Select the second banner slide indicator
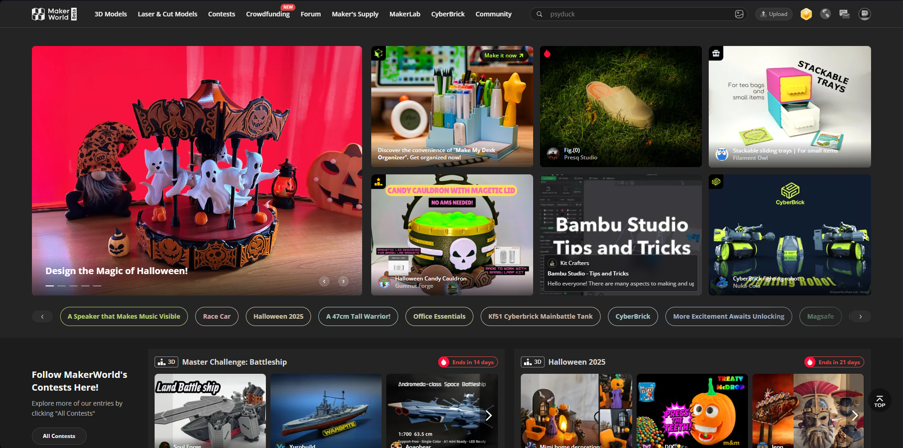 pos(62,286)
